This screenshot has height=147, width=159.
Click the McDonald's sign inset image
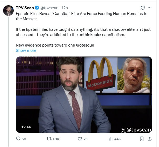[100, 75]
